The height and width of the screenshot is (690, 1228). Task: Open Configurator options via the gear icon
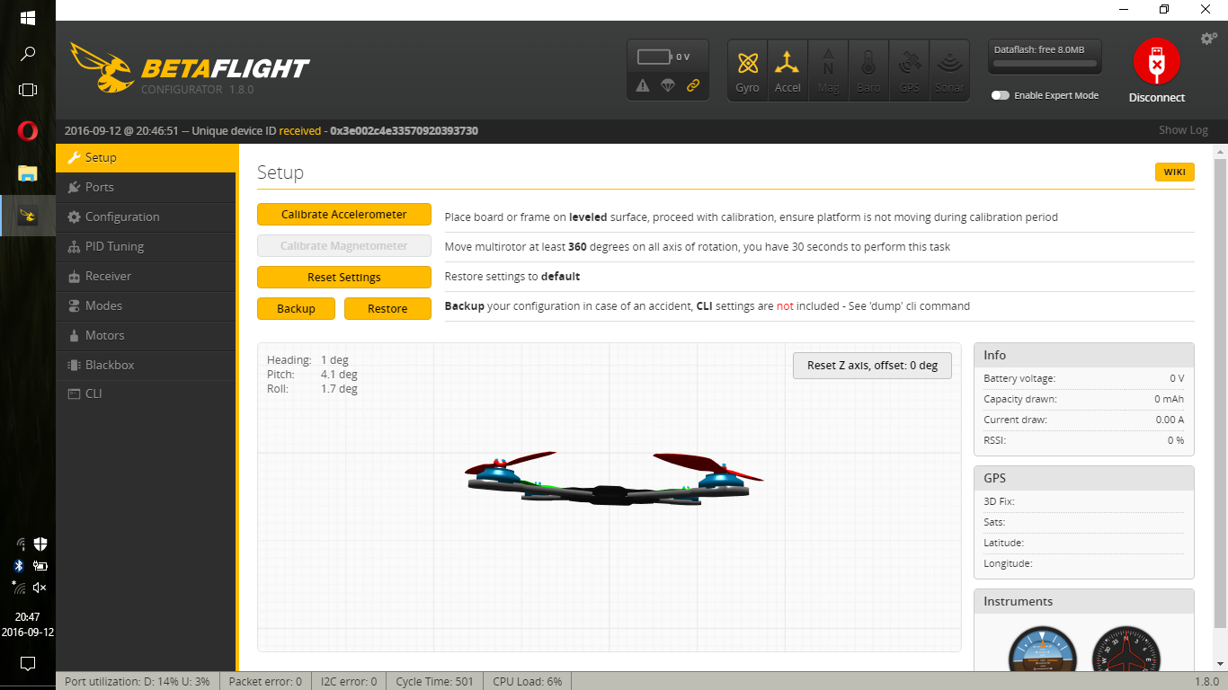tap(1209, 39)
